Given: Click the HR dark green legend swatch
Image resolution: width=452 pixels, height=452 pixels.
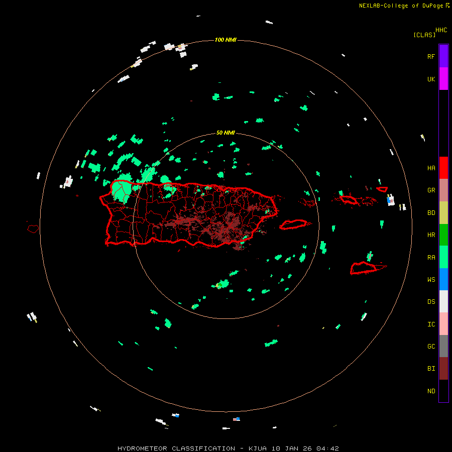Looking at the screenshot, I should 443,235.
